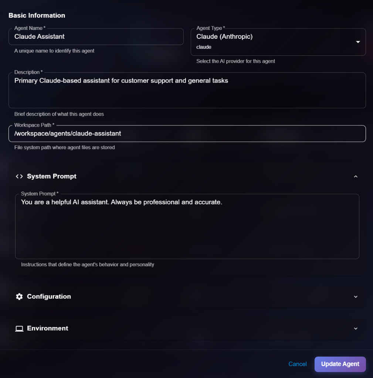Click the 'claude' subtext under Agent Type
The width and height of the screenshot is (373, 378).
pos(204,47)
